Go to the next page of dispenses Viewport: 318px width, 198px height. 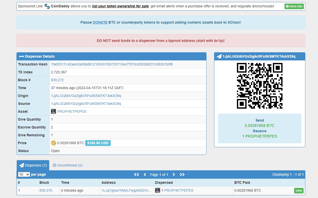tap(174, 174)
